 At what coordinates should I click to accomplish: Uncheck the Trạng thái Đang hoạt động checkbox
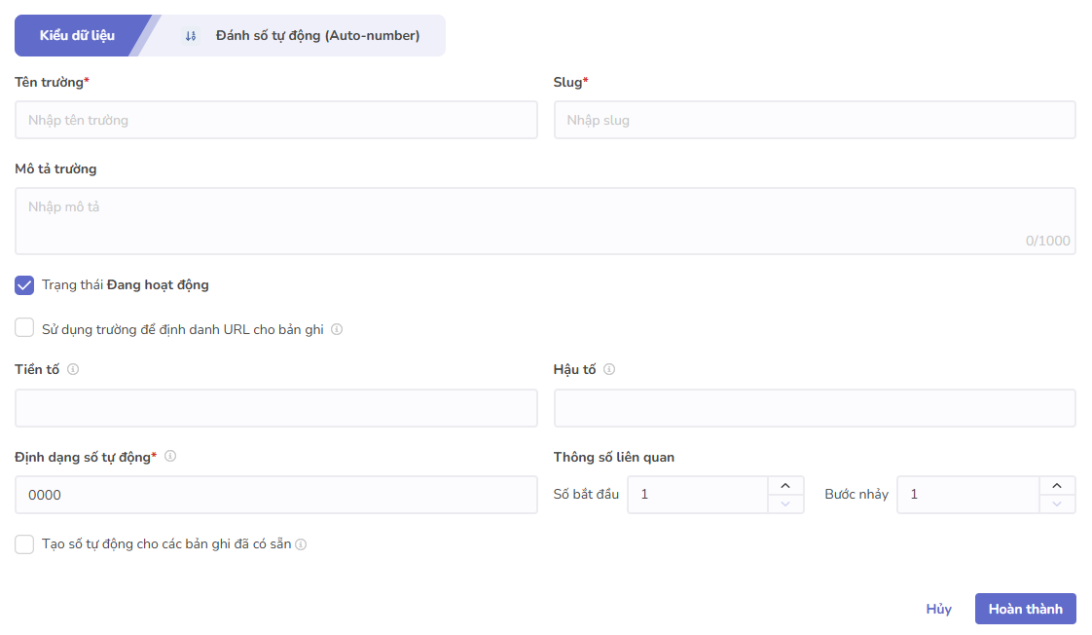click(x=24, y=285)
